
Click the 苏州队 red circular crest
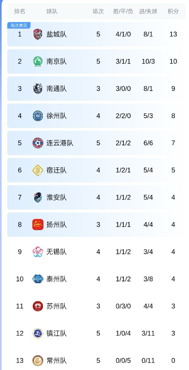click(38, 306)
